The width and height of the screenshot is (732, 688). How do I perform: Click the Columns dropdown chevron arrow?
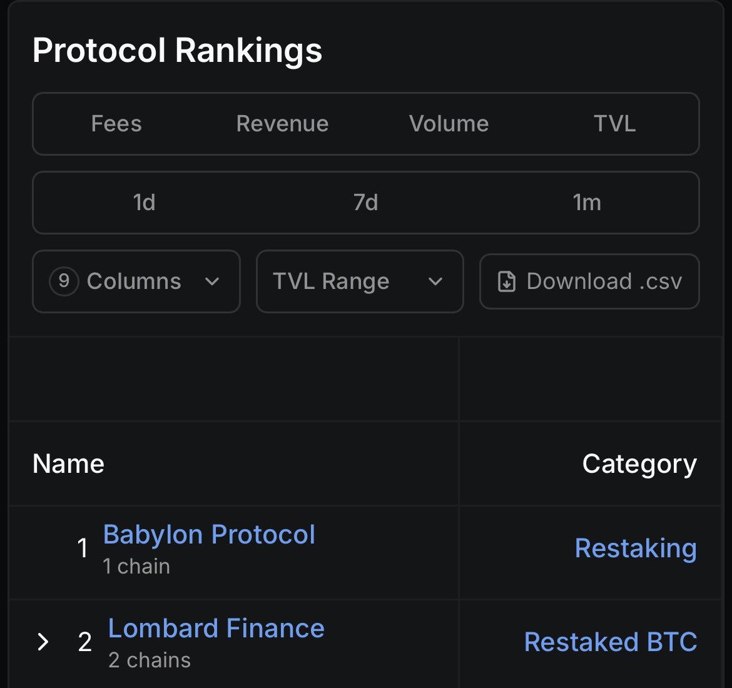212,281
